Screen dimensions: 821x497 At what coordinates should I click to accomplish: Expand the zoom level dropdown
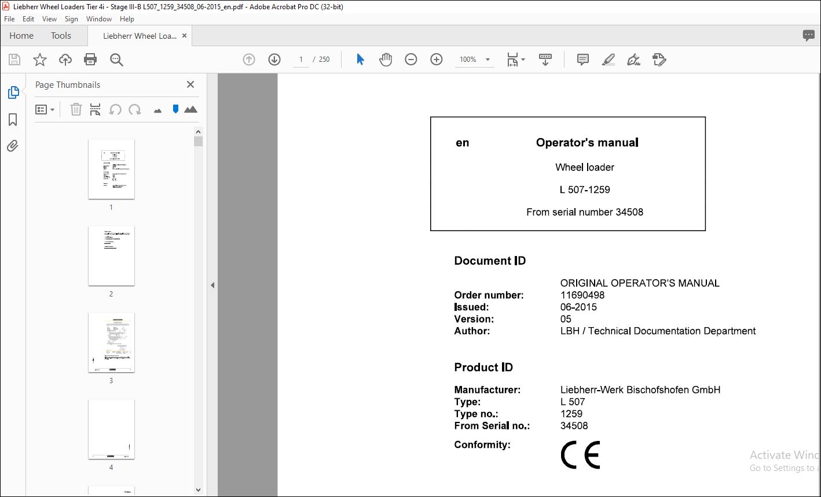(488, 60)
